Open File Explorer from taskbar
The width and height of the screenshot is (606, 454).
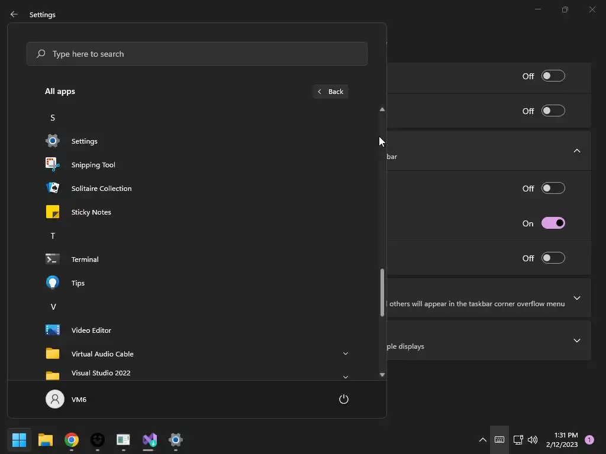point(45,439)
